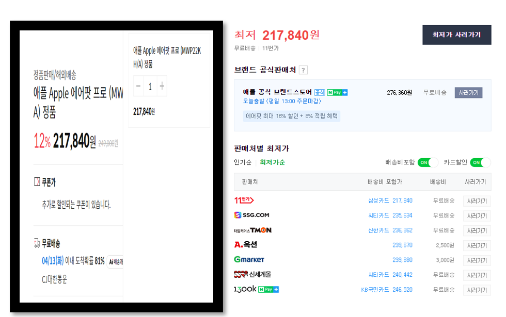Viewport: 506px width, 317px height.
Task: Click the 쿠폰가 coupon icon
Action: (x=37, y=181)
